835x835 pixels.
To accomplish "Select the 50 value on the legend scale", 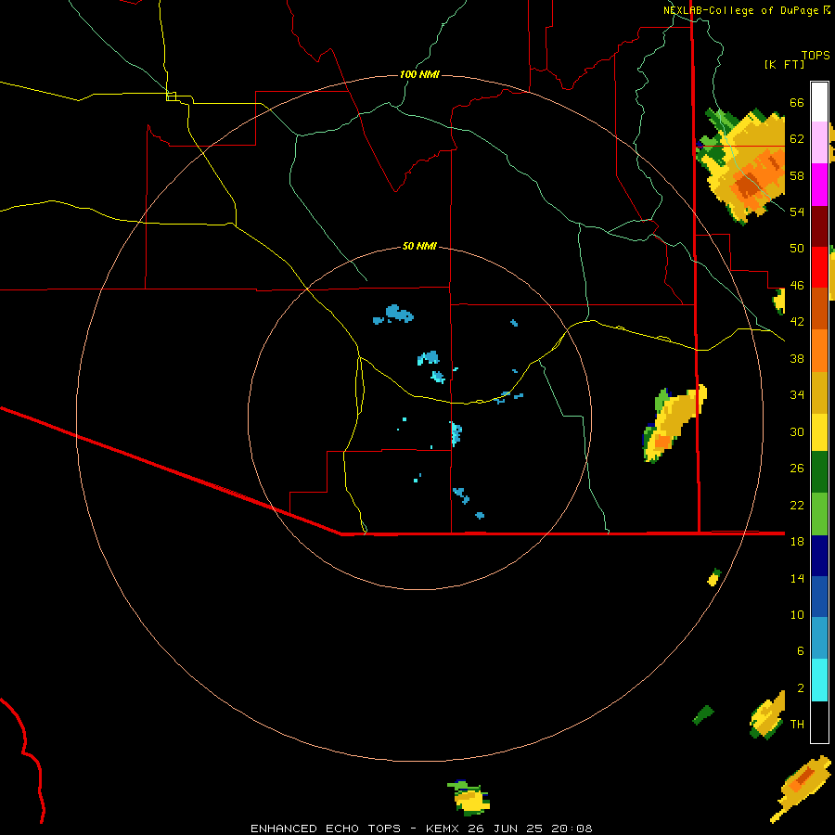I will point(797,249).
